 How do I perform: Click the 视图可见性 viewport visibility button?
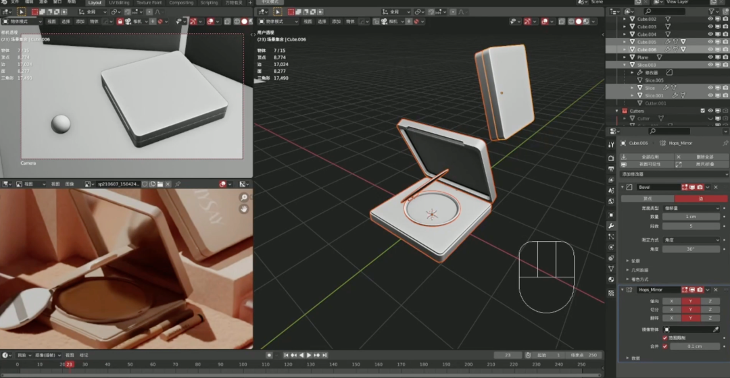point(646,164)
